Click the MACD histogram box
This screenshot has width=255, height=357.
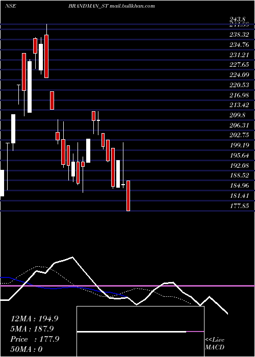140,331
